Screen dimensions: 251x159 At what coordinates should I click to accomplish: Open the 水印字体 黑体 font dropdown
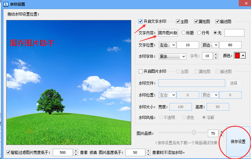tap(173, 56)
